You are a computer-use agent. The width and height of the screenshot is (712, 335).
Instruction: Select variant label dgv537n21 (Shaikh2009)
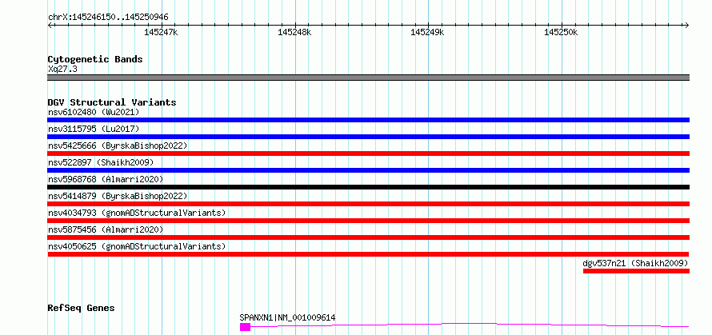[x=636, y=263]
